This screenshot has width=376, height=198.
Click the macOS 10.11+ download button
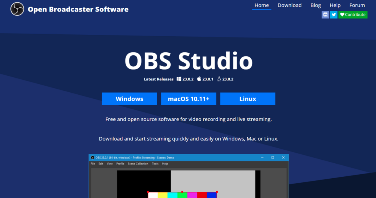[189, 99]
